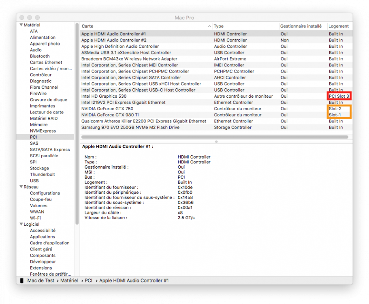Screen dimensions: 369x304
Task: Select SCSI parallèle in the sidebar
Action: pyautogui.click(x=44, y=156)
